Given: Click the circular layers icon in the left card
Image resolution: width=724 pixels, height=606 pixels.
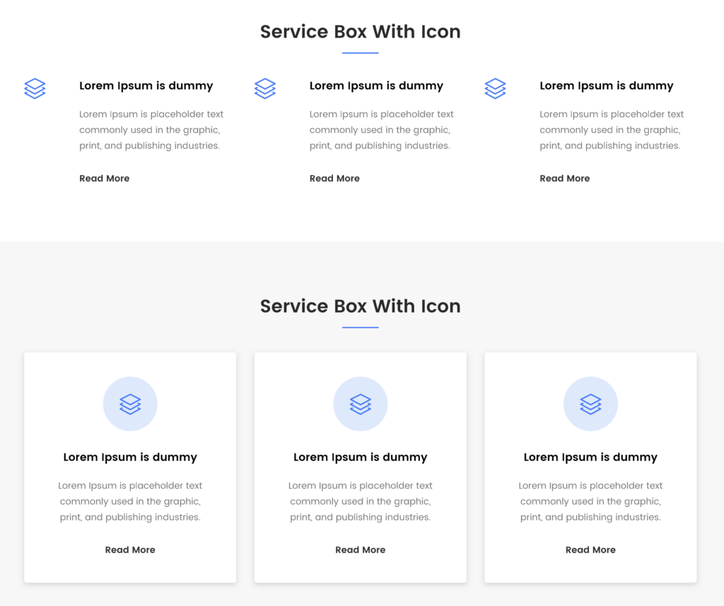Looking at the screenshot, I should click(130, 404).
